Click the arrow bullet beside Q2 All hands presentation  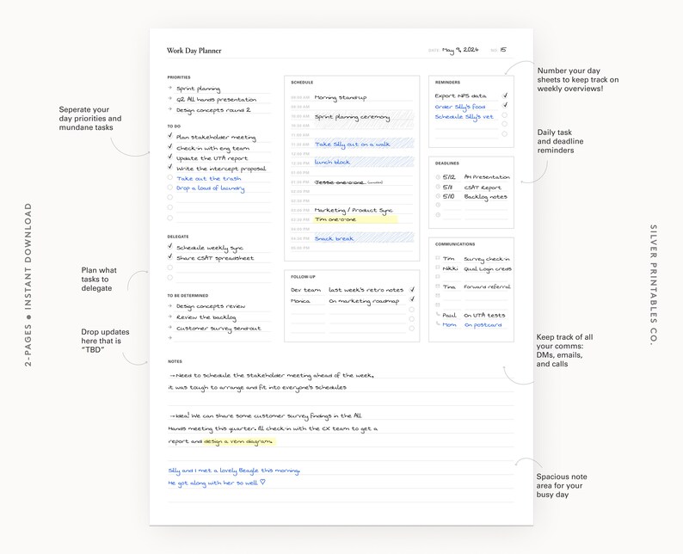coord(169,98)
